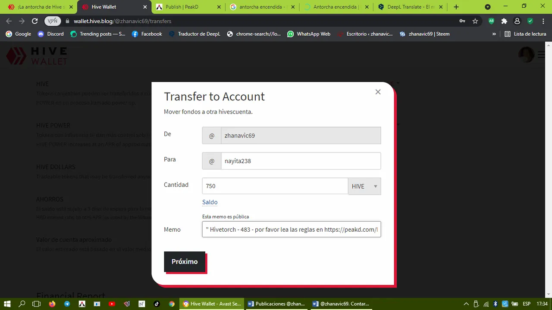Open Bluetooth icon in system tray
Viewport: 552px width, 310px height.
tap(496, 304)
